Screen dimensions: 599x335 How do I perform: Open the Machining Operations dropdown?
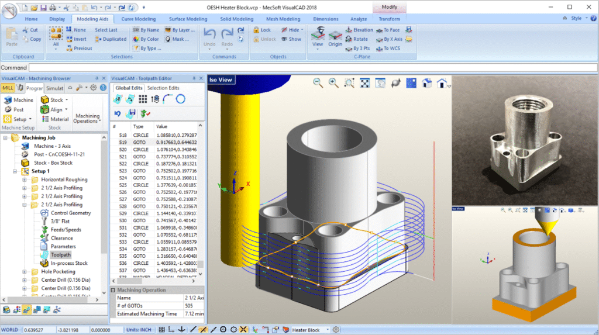pyautogui.click(x=88, y=118)
